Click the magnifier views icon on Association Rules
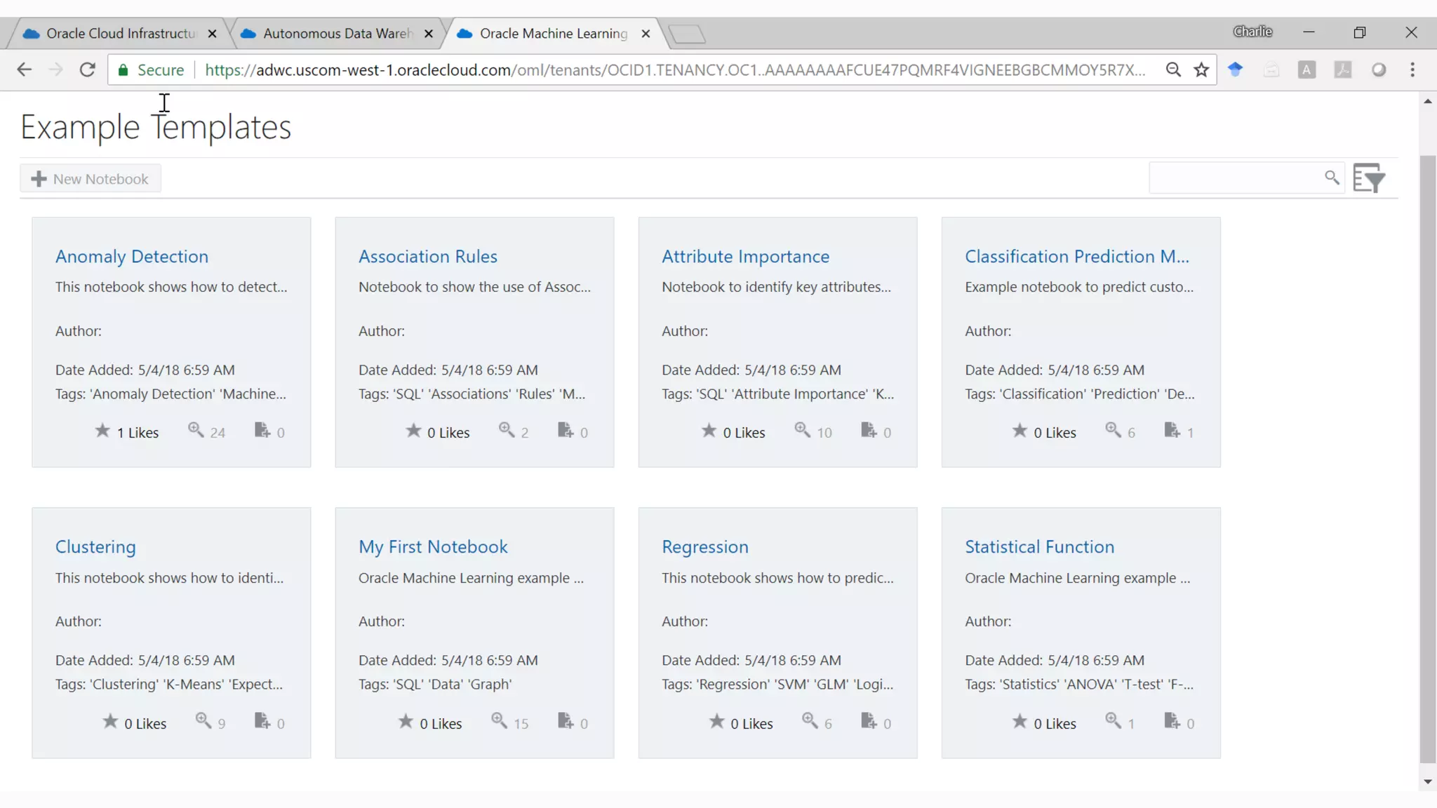This screenshot has height=808, width=1437. (506, 429)
